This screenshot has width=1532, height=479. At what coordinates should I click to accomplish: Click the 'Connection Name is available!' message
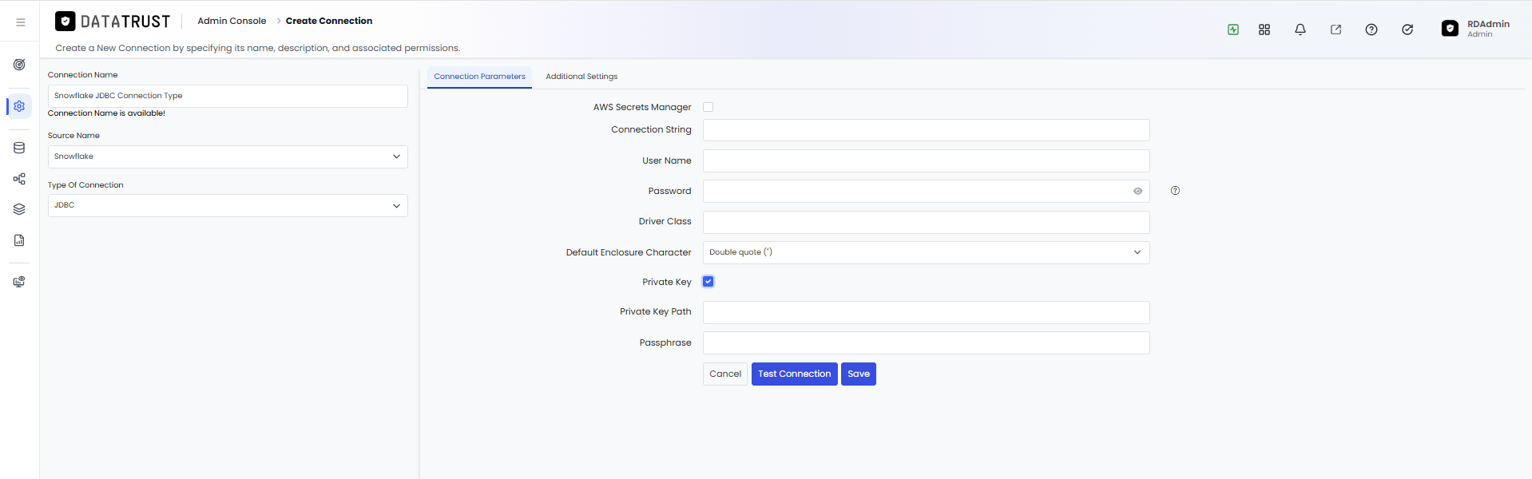(106, 113)
